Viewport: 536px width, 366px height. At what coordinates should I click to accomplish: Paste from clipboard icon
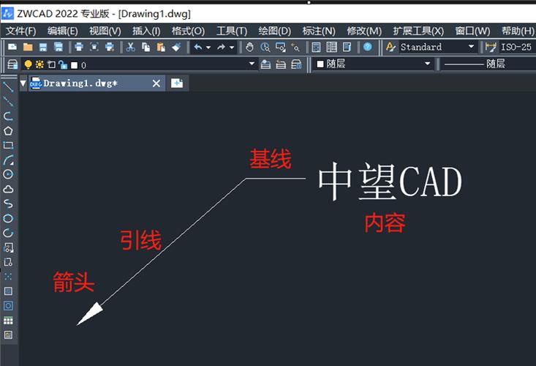click(x=161, y=47)
